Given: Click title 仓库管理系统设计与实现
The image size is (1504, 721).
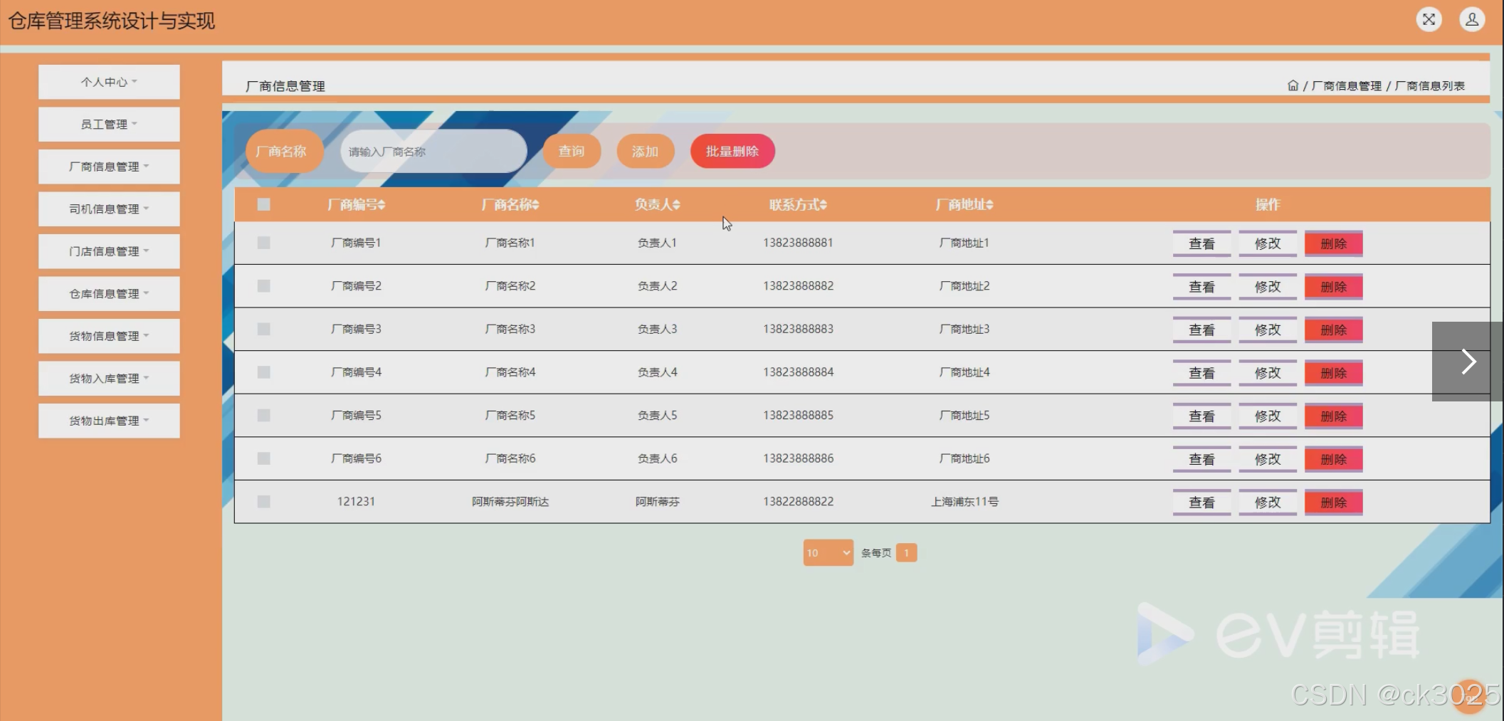Looking at the screenshot, I should coord(112,21).
